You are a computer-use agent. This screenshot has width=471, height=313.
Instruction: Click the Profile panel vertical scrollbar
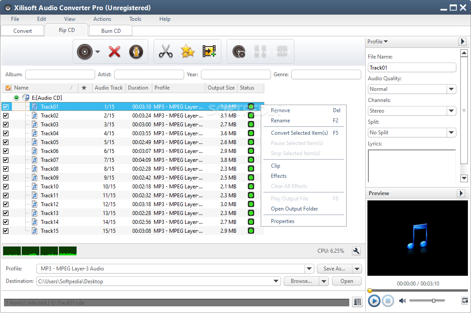click(464, 116)
